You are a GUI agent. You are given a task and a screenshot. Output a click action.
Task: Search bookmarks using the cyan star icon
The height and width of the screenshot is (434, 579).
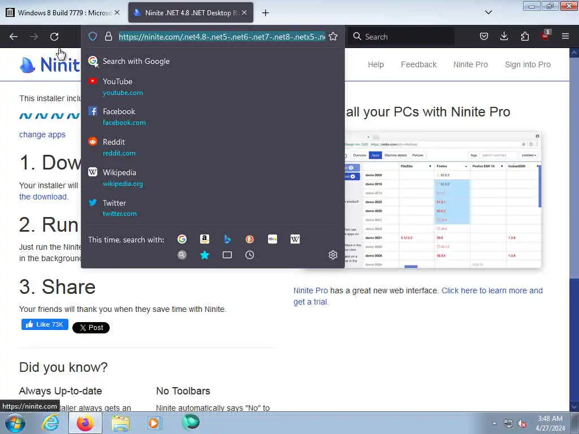205,255
